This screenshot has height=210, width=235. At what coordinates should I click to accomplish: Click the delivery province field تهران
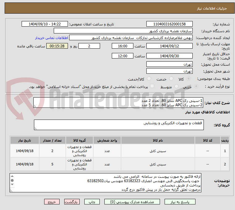(169, 64)
